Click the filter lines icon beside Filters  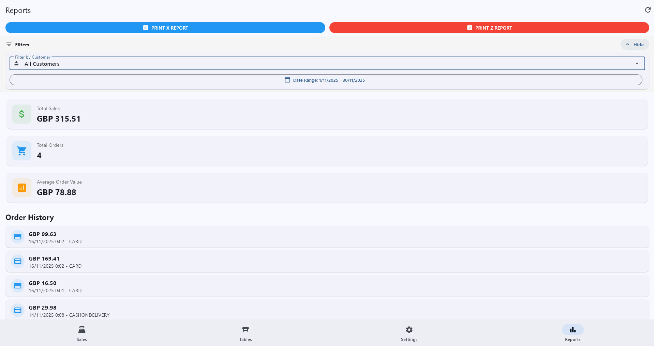pyautogui.click(x=9, y=45)
